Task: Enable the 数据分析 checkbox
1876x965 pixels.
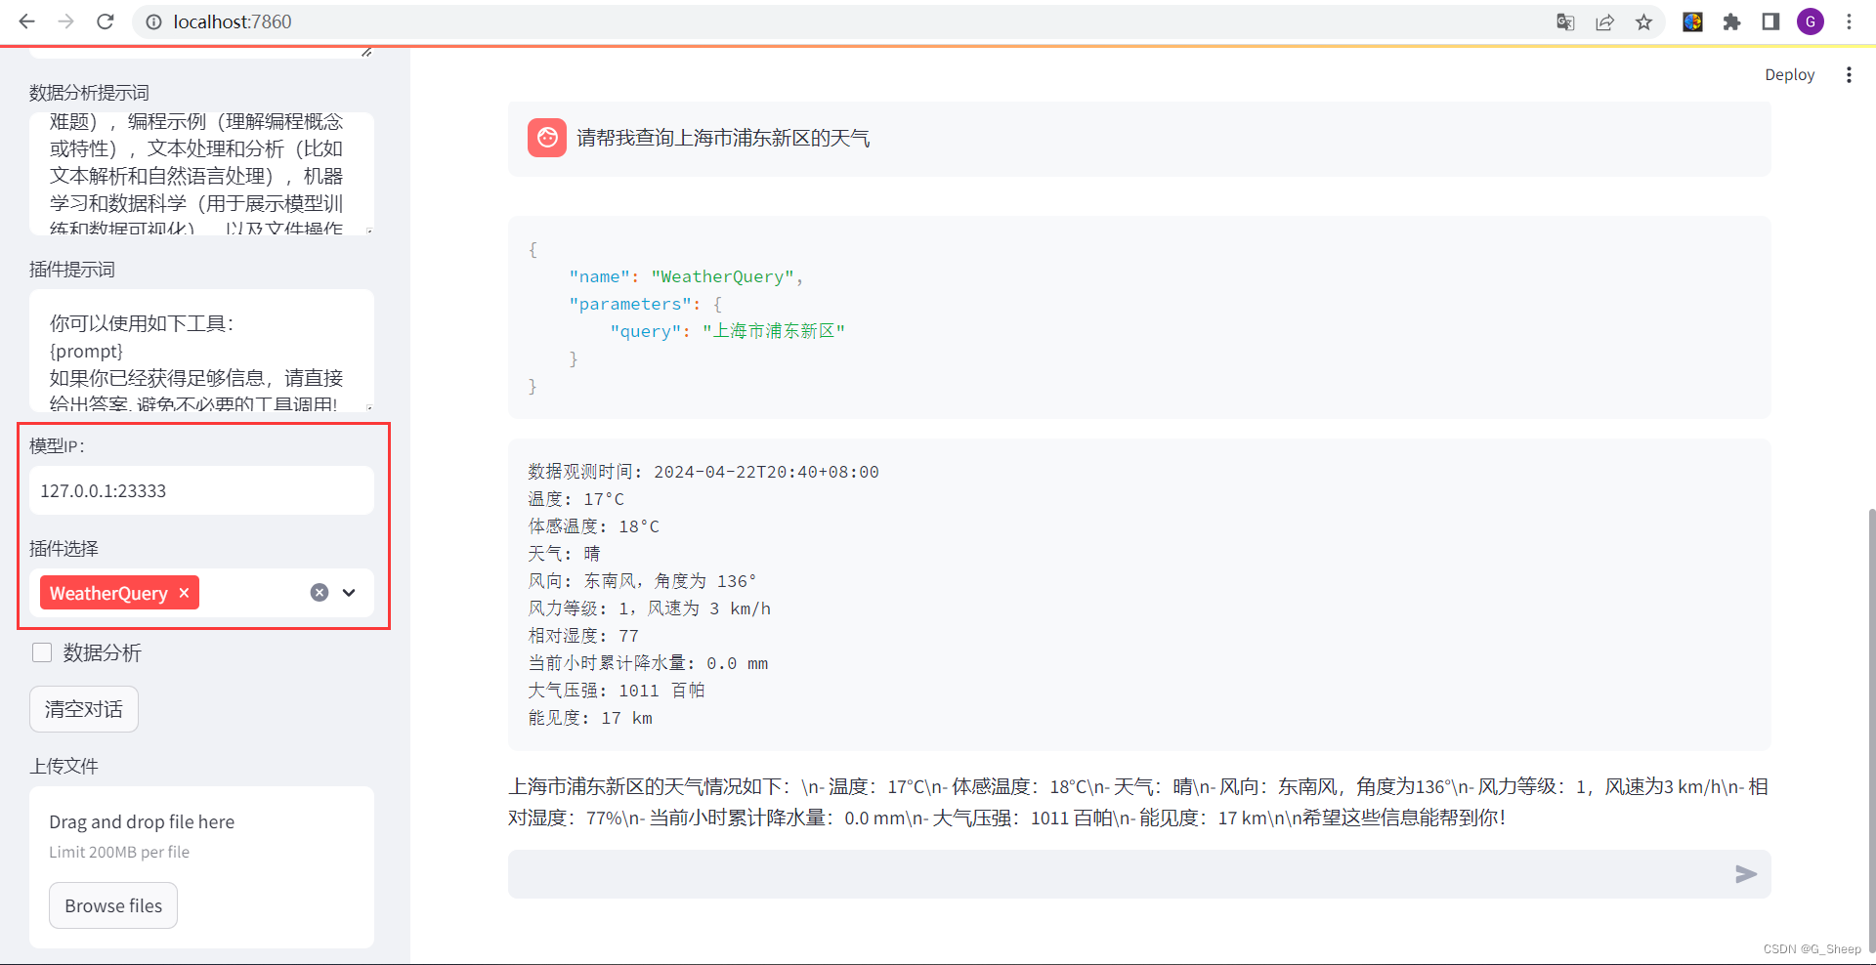Action: (42, 652)
